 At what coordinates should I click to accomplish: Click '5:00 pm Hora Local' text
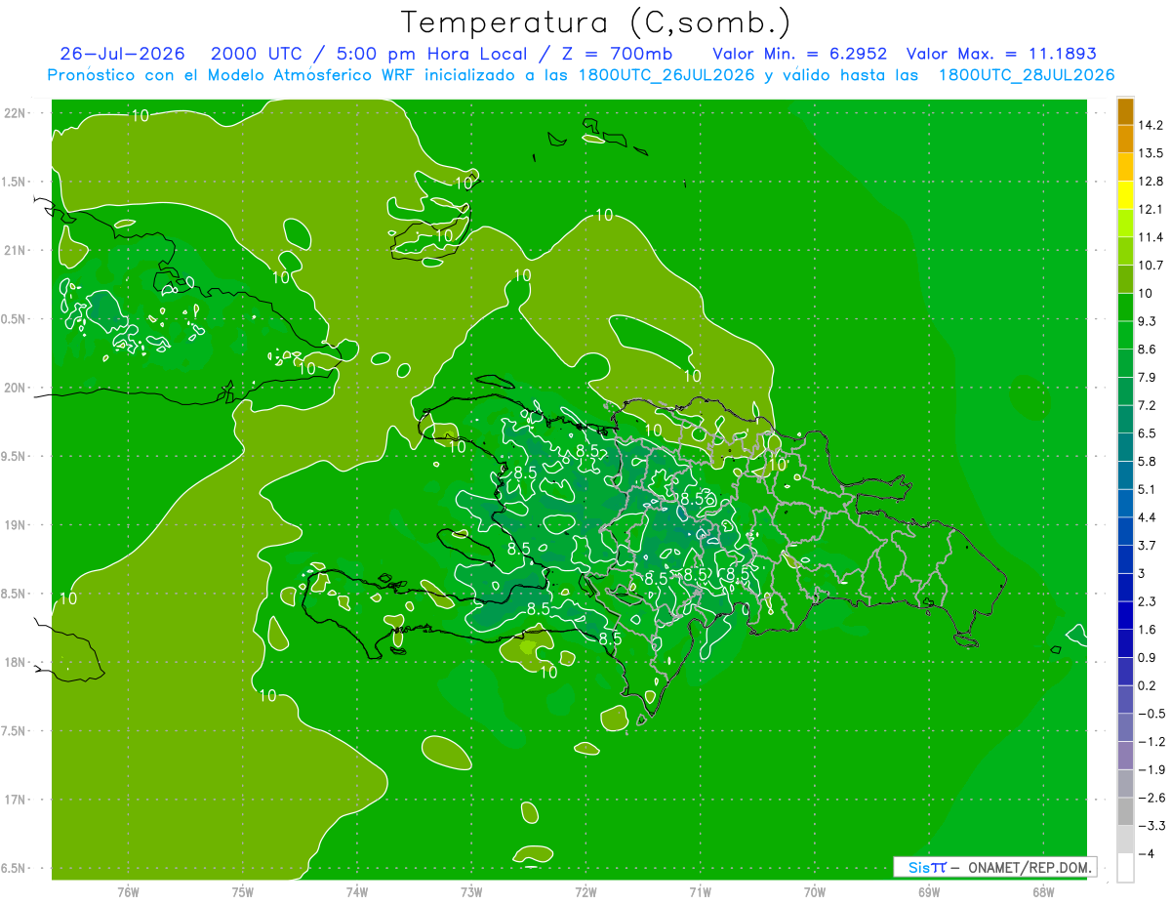pyautogui.click(x=431, y=54)
